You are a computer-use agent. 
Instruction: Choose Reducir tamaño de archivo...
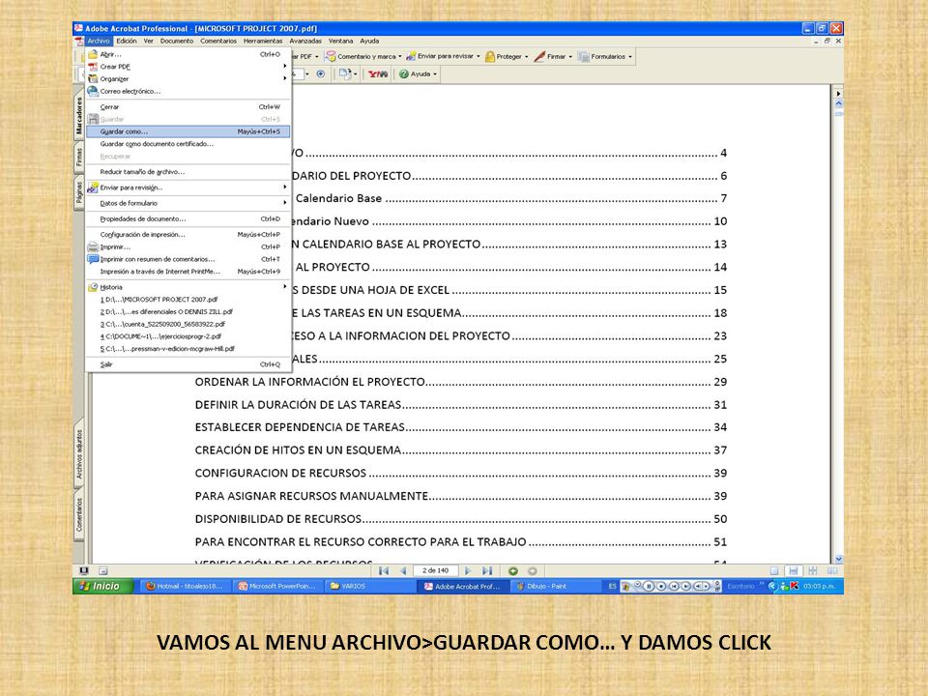[188, 172]
